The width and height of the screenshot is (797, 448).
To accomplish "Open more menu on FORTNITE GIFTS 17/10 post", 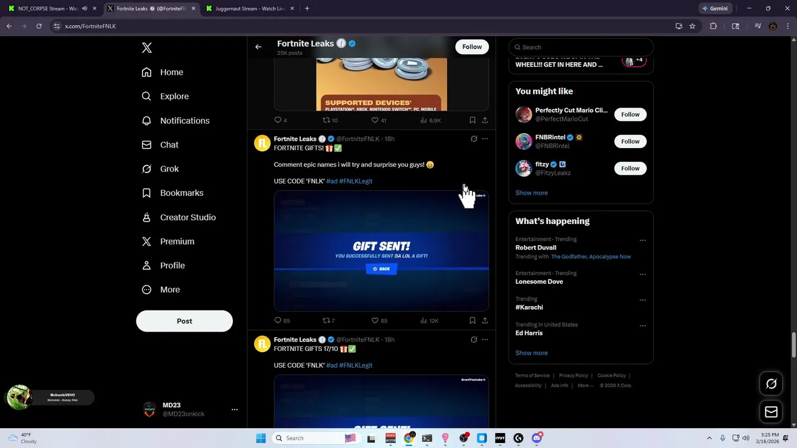I will 485,340.
